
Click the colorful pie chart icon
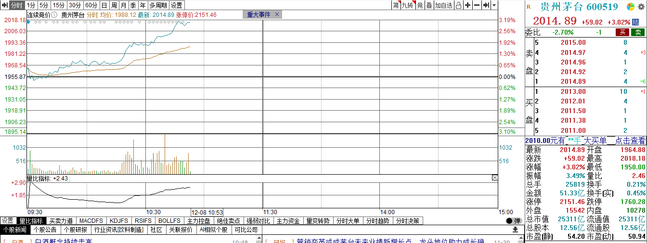point(630,7)
